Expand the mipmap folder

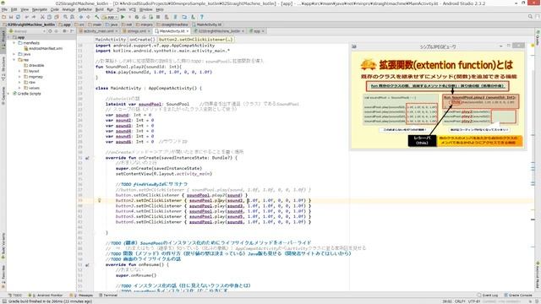click(x=19, y=77)
